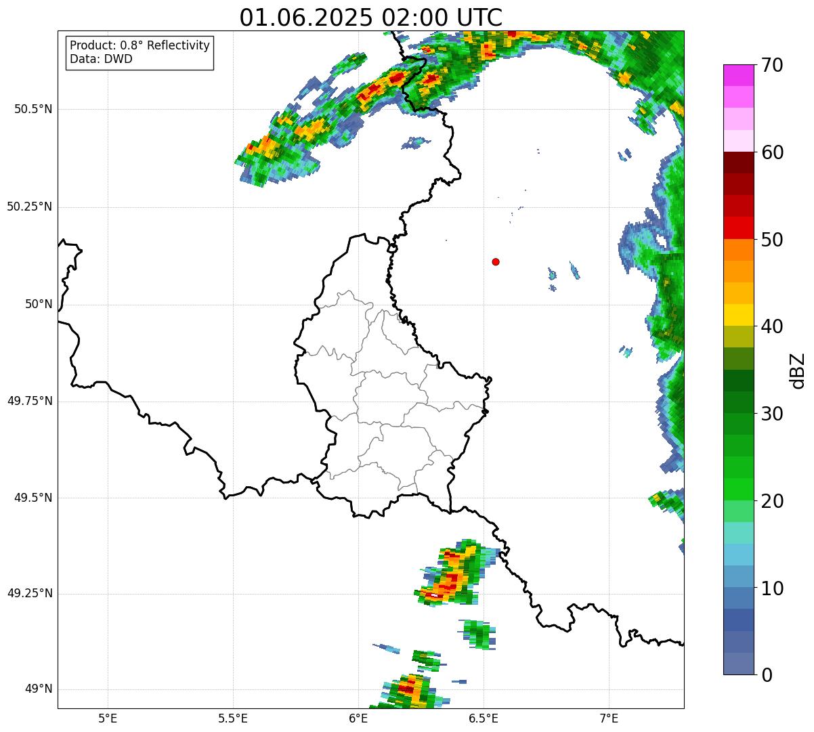Click the light blue colorbar segment near 14
The image size is (814, 732).
[738, 555]
